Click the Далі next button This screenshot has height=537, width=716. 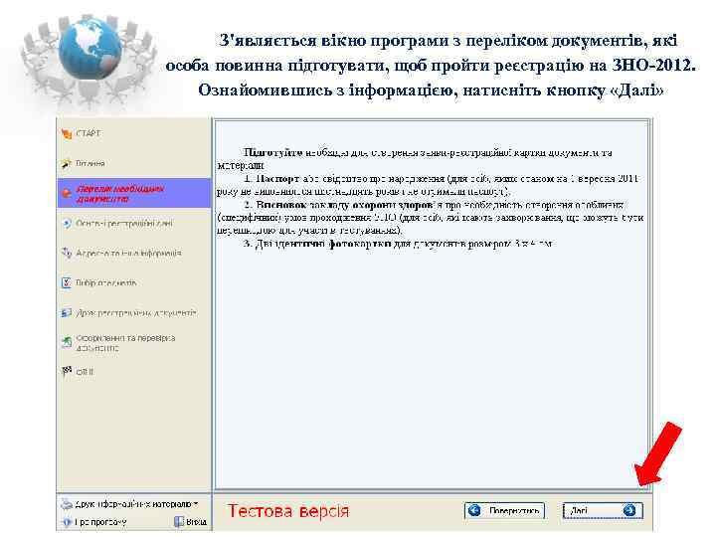coord(603,510)
